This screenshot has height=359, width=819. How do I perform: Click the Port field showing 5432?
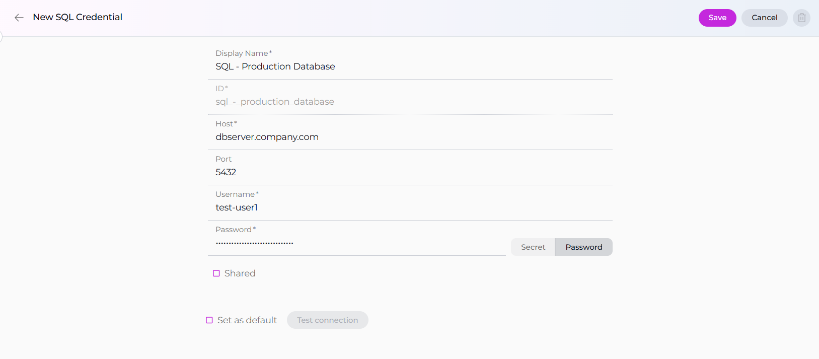(x=410, y=172)
